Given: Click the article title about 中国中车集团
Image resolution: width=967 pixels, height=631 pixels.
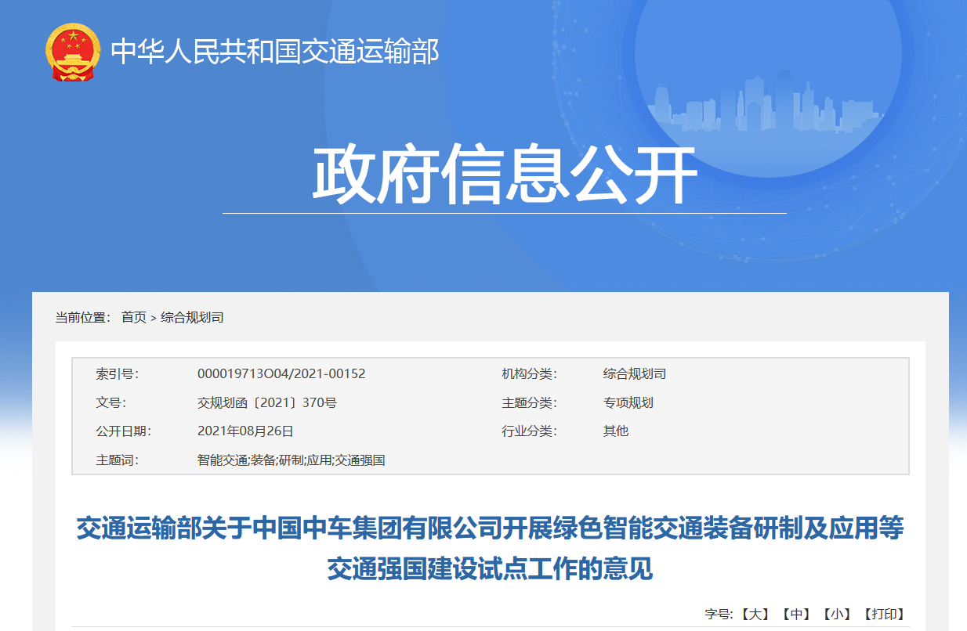Looking at the screenshot, I should pyautogui.click(x=491, y=548).
